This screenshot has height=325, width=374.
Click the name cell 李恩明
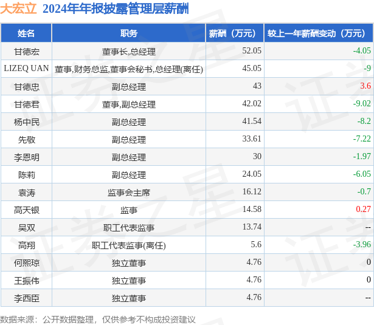coord(27,157)
